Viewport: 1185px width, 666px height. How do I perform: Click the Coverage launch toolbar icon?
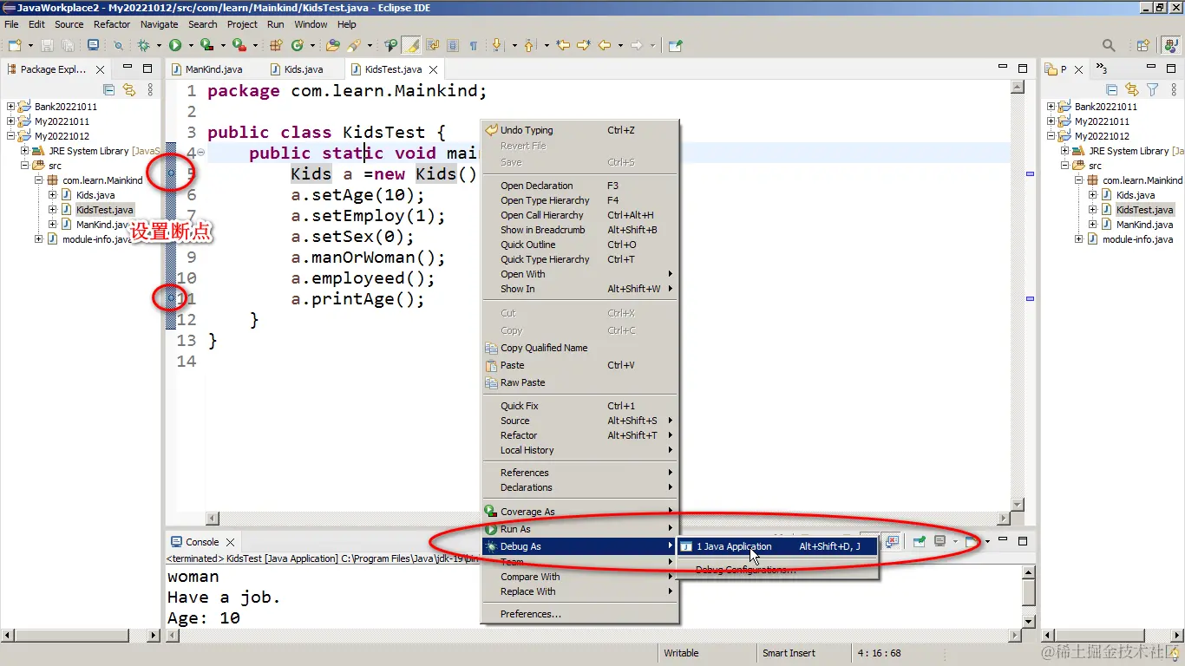click(x=206, y=45)
